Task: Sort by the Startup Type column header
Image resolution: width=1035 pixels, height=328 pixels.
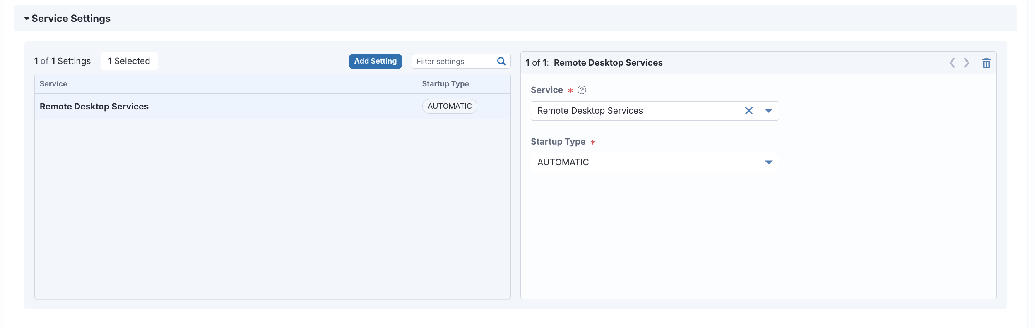Action: pos(445,84)
